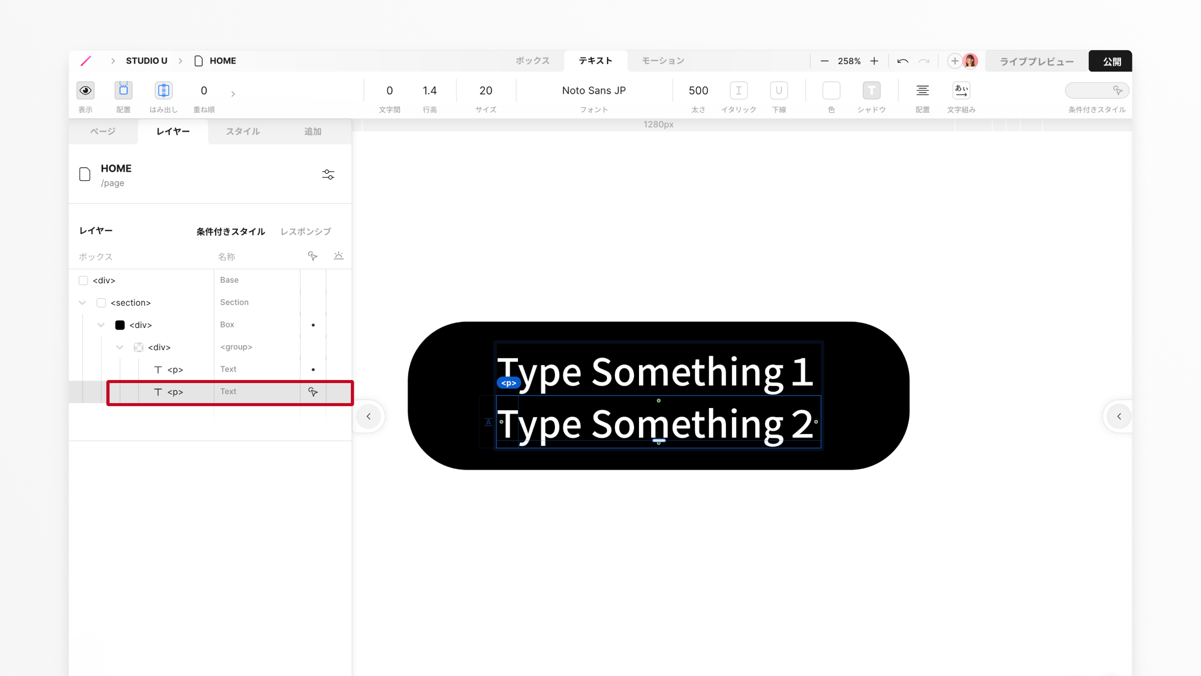Image resolution: width=1201 pixels, height=676 pixels.
Task: Click the black swatch of Box <div>
Action: pos(120,325)
